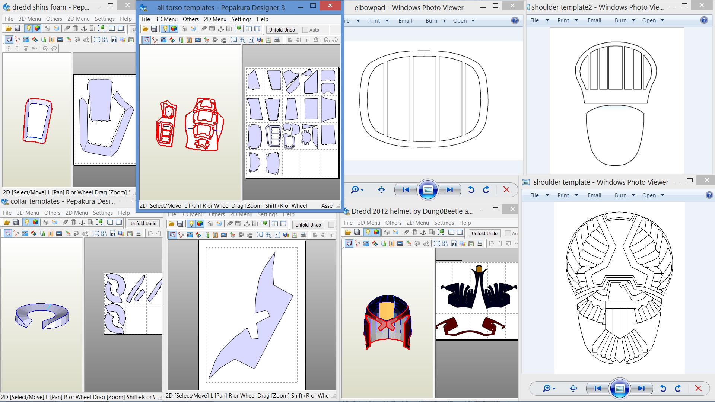715x402 pixels.
Task: Click the page number P.1 icon in all torso templates
Action: (x=251, y=40)
